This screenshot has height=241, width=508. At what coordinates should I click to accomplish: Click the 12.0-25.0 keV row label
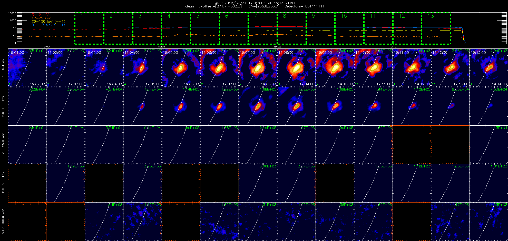pos(3,145)
